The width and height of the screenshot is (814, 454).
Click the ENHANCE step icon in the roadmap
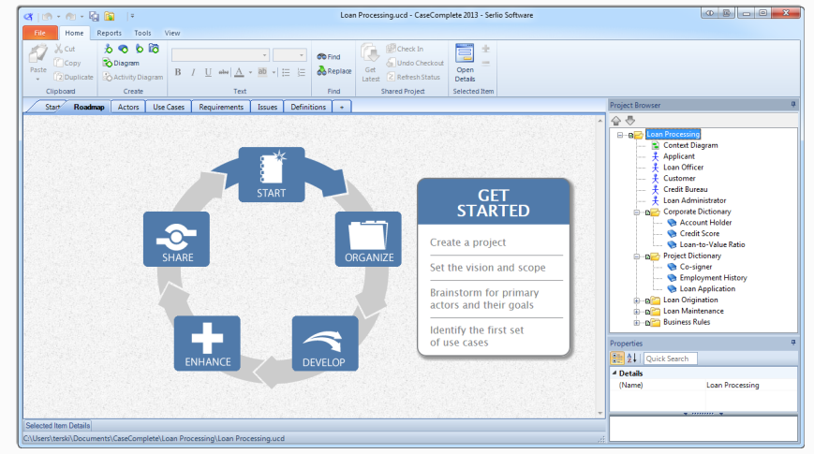click(x=206, y=343)
